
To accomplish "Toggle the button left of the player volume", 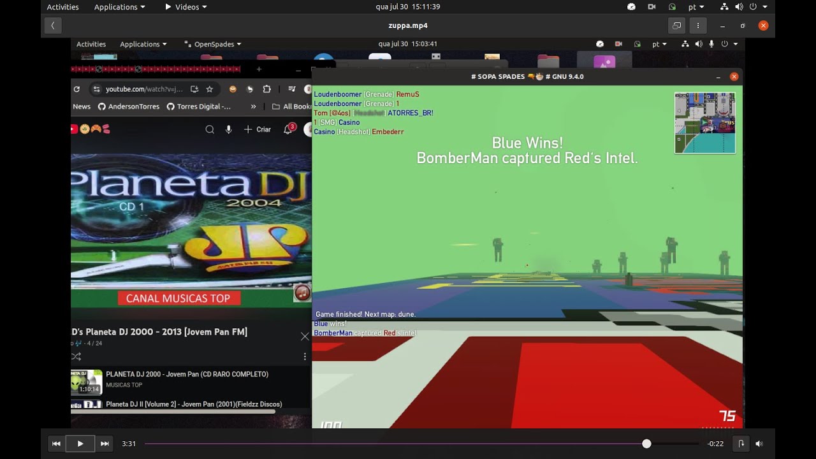I will [x=741, y=444].
